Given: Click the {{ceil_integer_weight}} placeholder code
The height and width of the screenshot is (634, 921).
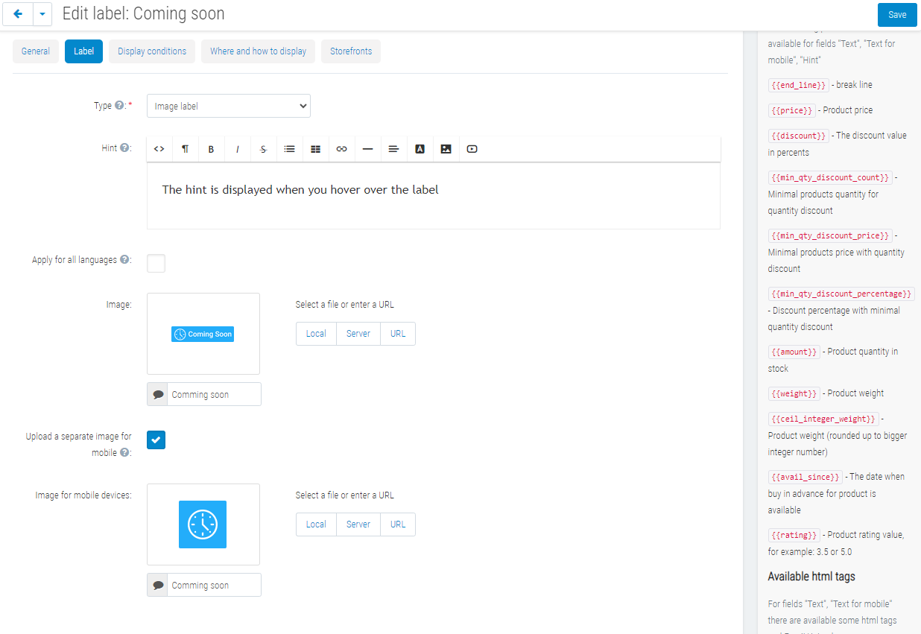Looking at the screenshot, I should pos(823,419).
